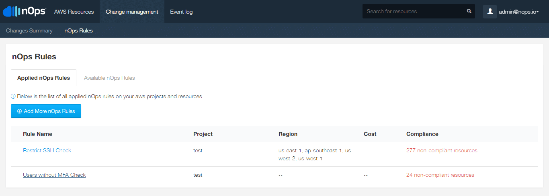Image resolution: width=549 pixels, height=196 pixels.
Task: Click the Compliance column header
Action: 422,134
